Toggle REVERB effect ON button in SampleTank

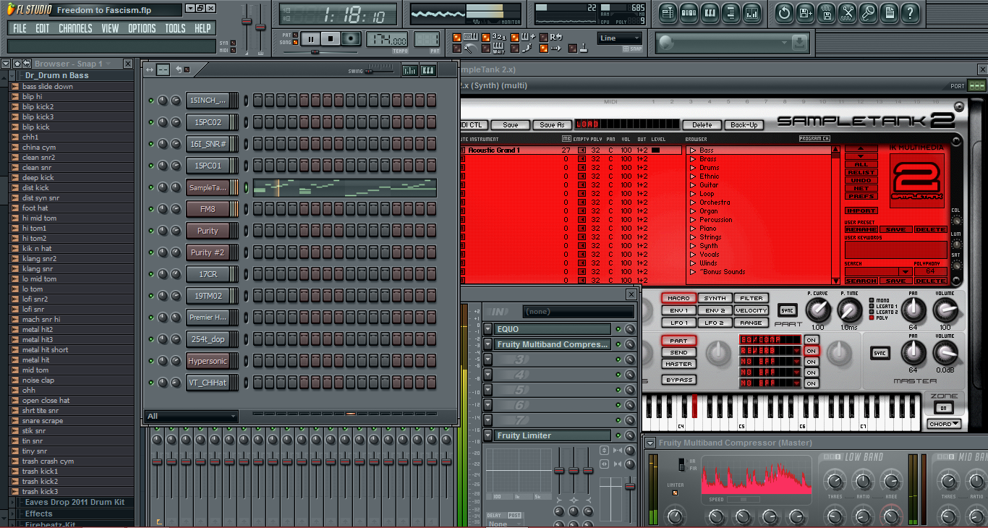point(812,351)
